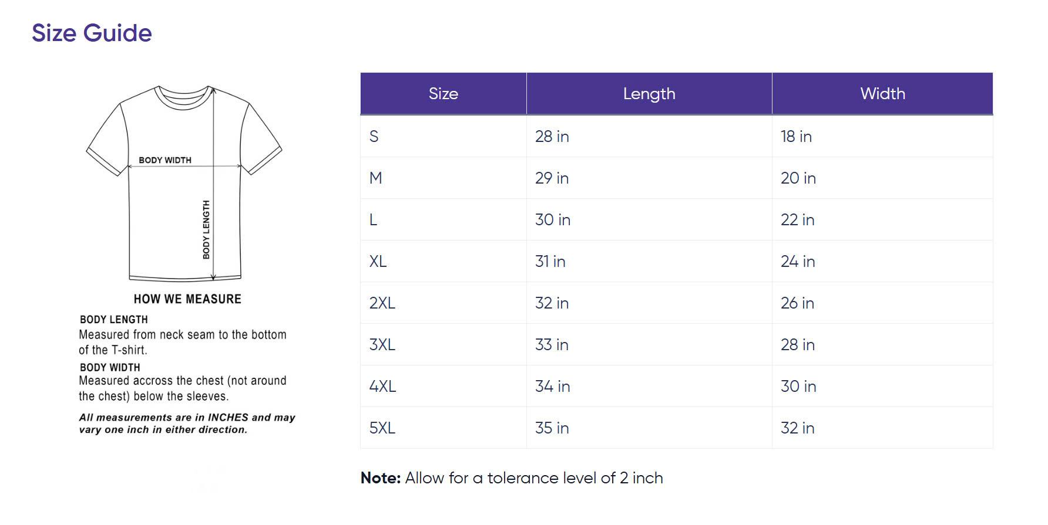Click the 18 in width cell
1048x525 pixels.
point(796,137)
